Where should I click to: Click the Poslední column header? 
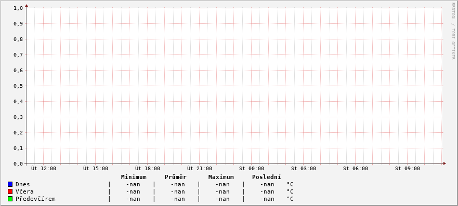tap(266, 177)
